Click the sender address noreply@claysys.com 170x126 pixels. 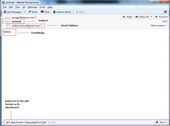23,17
